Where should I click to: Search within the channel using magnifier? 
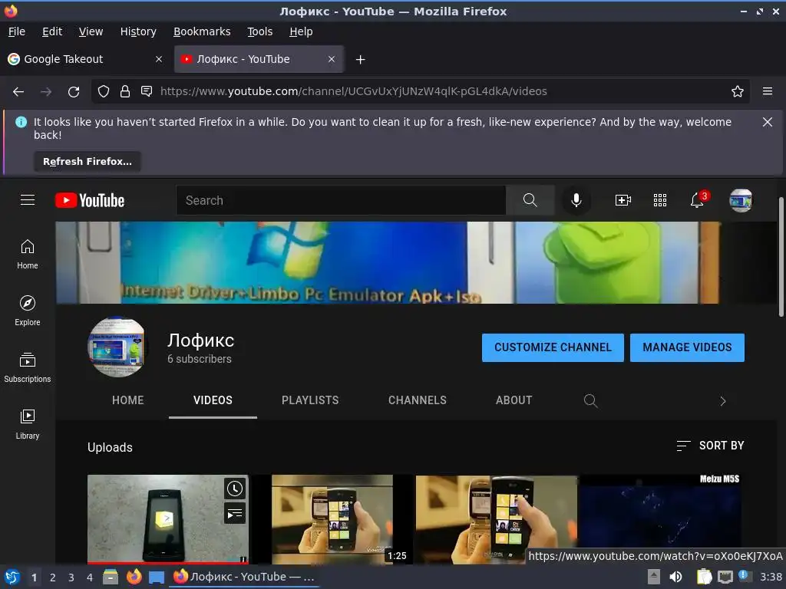[590, 400]
